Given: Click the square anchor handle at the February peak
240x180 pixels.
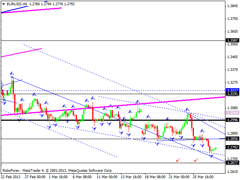Looking at the screenshot, I should 12,77.
